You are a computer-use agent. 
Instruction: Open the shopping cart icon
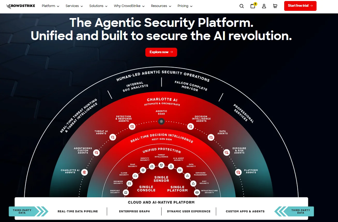(275, 6)
